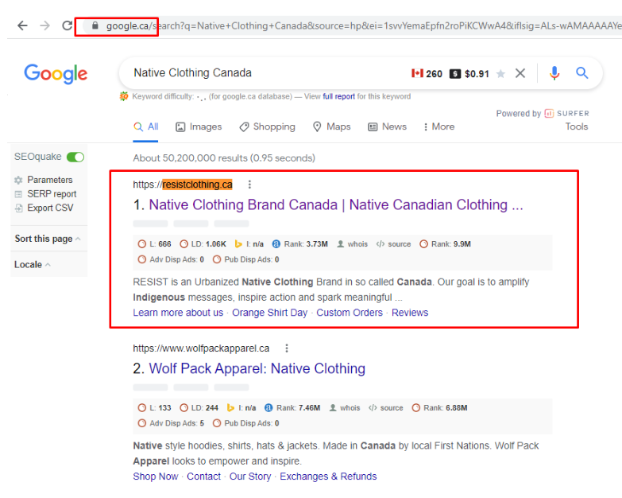Screen dimensions: 622x498
Task: Click the highlighted resistclothing.ca URL
Action: pos(197,185)
